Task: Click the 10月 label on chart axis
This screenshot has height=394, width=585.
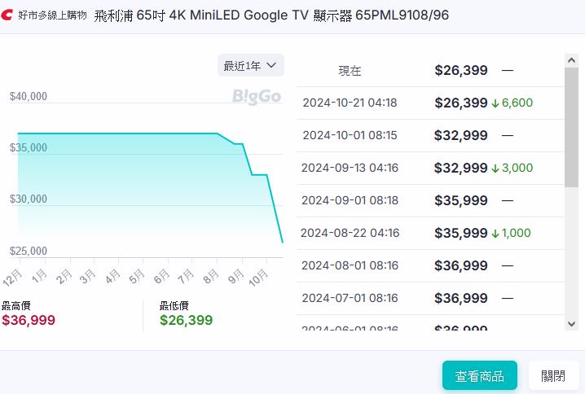Action: 259,277
